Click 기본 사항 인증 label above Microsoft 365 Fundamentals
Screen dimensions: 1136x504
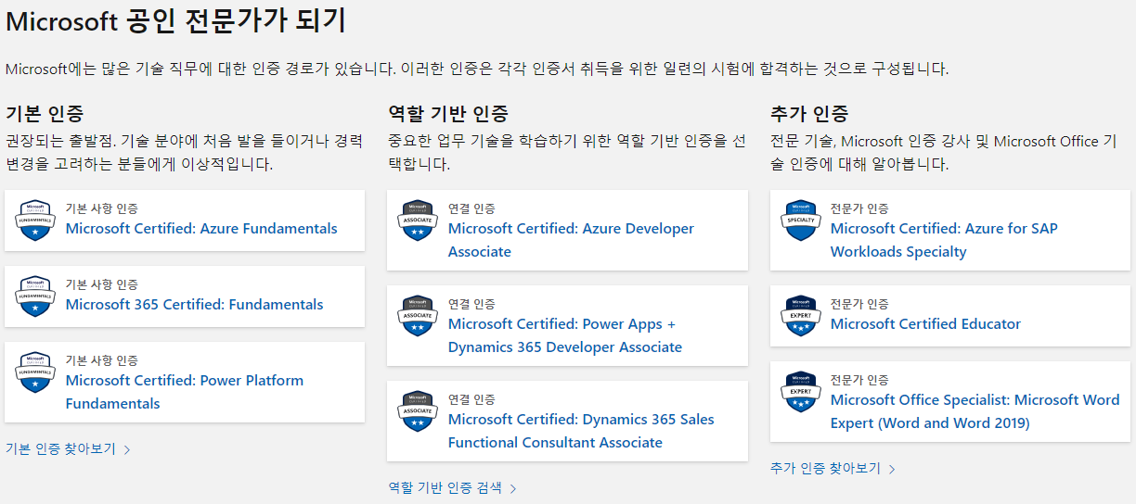click(x=101, y=285)
